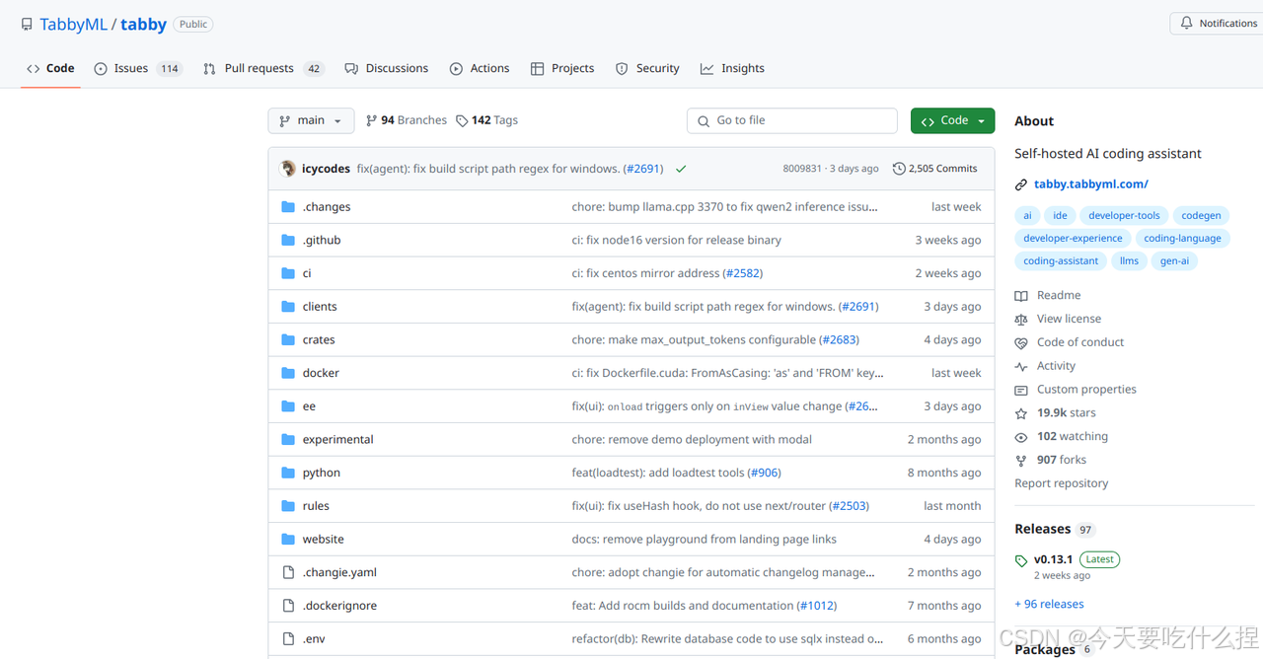1263x659 pixels.
Task: Click the website folder icon
Action: pos(288,539)
